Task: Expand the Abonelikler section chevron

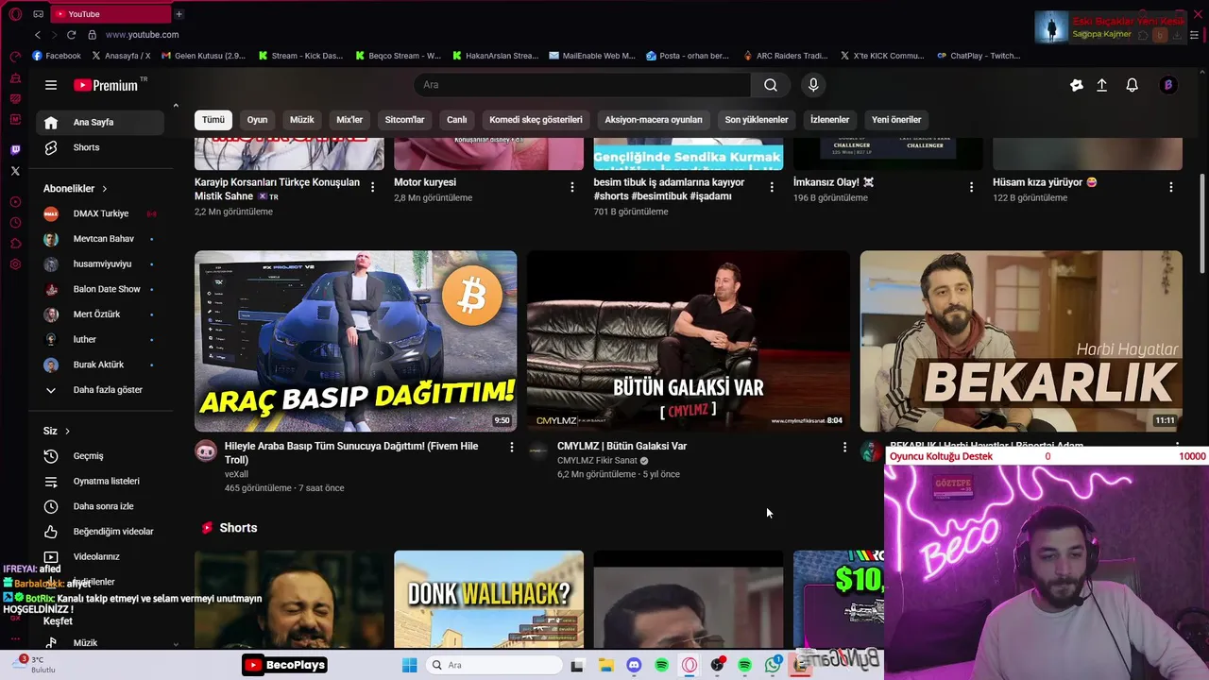Action: click(105, 189)
